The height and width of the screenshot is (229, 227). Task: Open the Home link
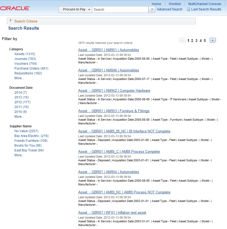[156, 4]
